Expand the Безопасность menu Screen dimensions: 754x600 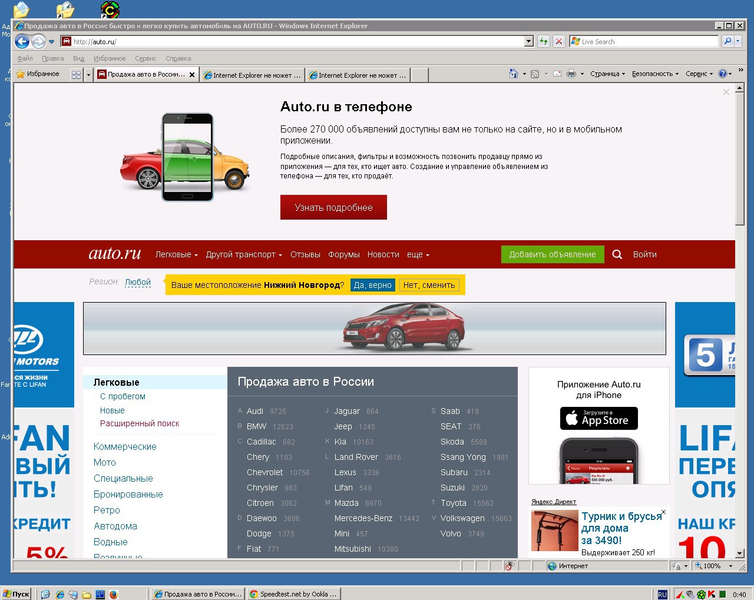pyautogui.click(x=655, y=74)
